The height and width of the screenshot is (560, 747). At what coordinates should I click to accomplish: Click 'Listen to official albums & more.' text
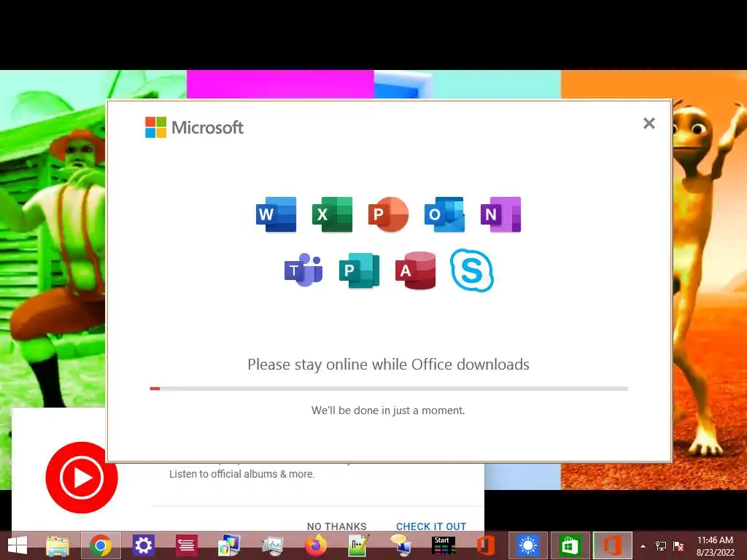click(242, 474)
